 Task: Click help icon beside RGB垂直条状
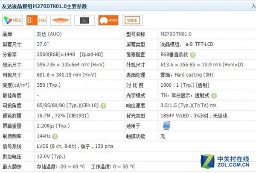tap(193, 55)
